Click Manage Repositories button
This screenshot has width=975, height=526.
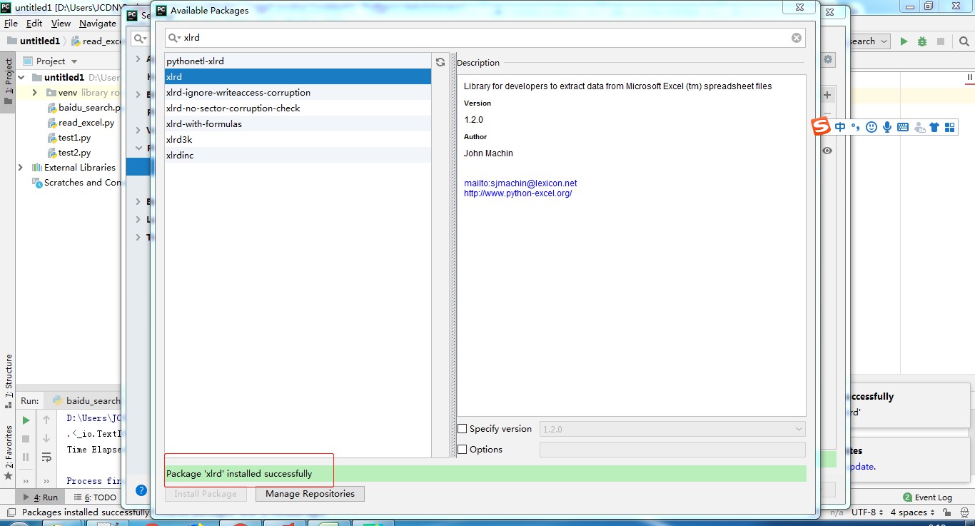[310, 494]
